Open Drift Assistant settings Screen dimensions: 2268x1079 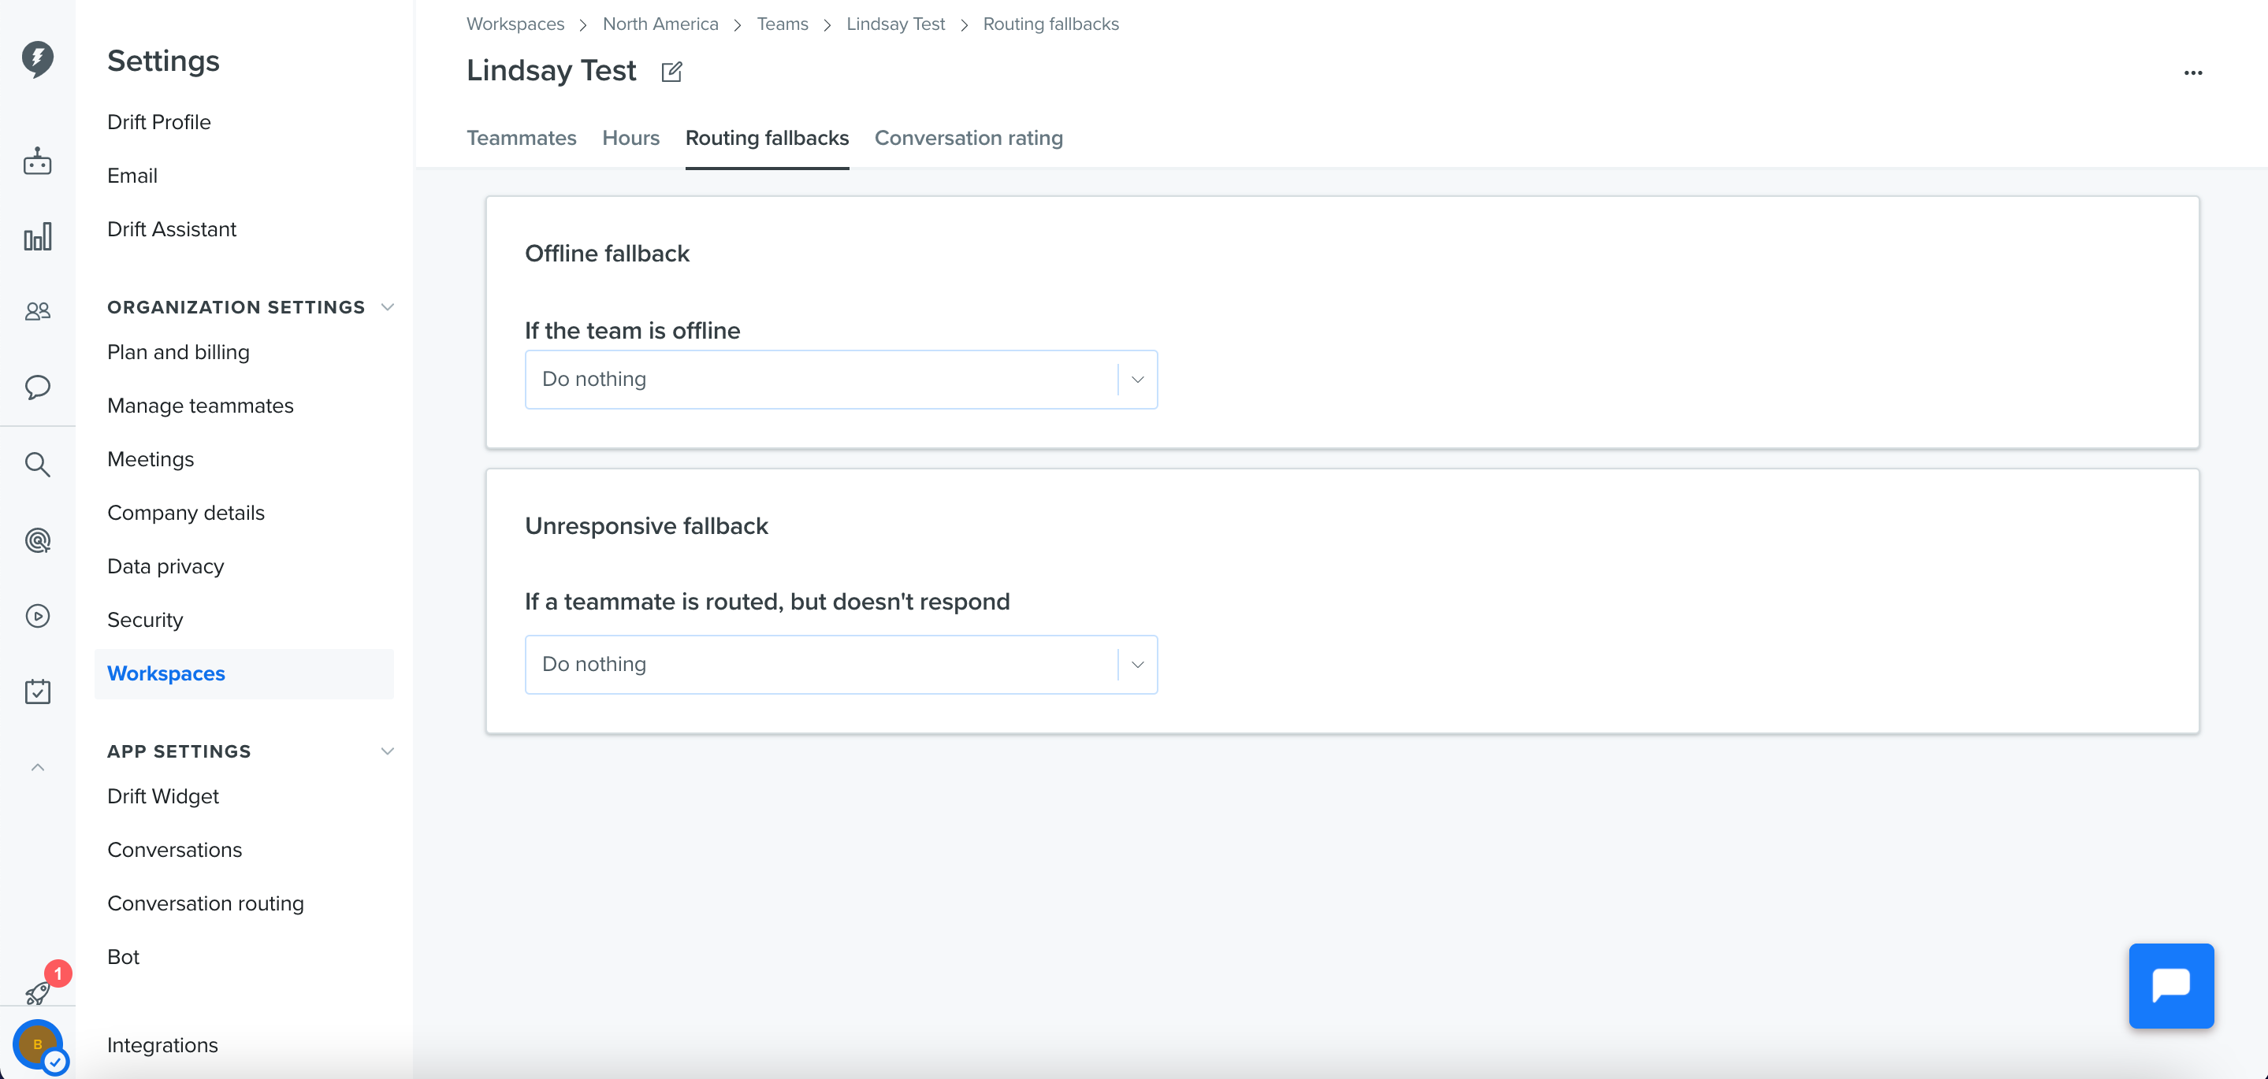(172, 230)
